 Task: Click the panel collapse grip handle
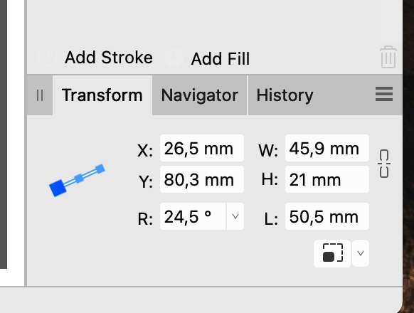tap(40, 95)
